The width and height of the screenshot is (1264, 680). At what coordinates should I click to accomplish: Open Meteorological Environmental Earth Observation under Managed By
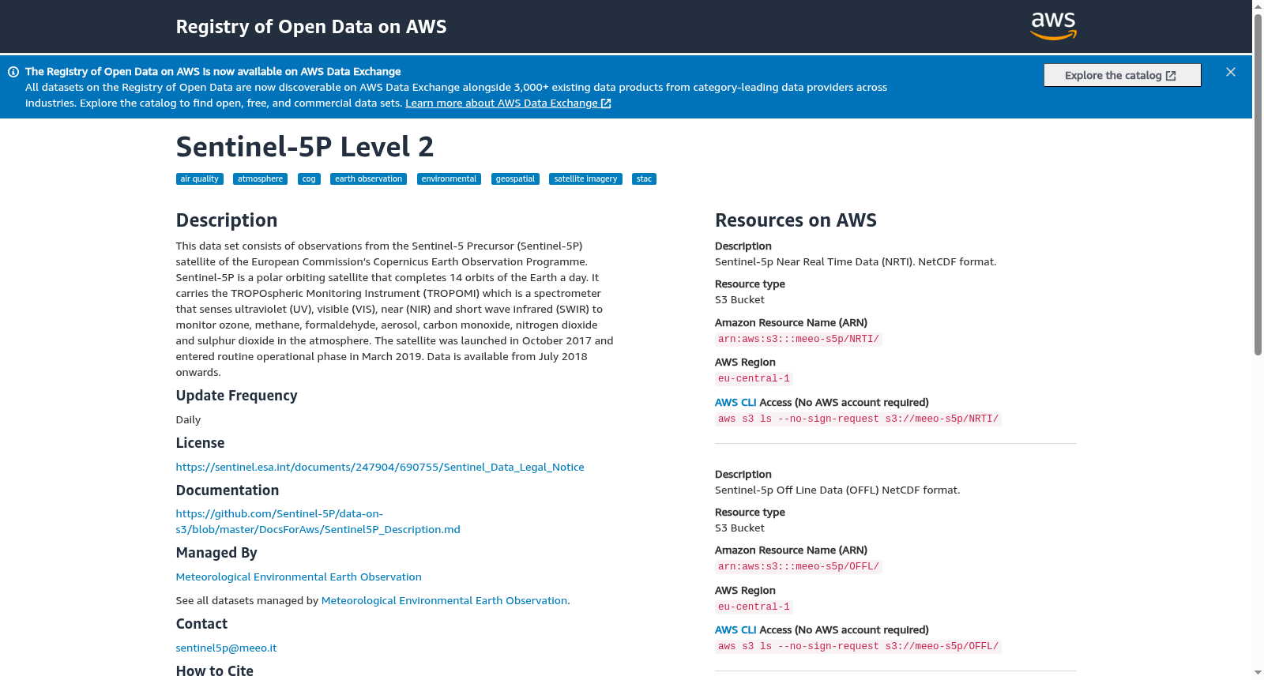point(299,577)
